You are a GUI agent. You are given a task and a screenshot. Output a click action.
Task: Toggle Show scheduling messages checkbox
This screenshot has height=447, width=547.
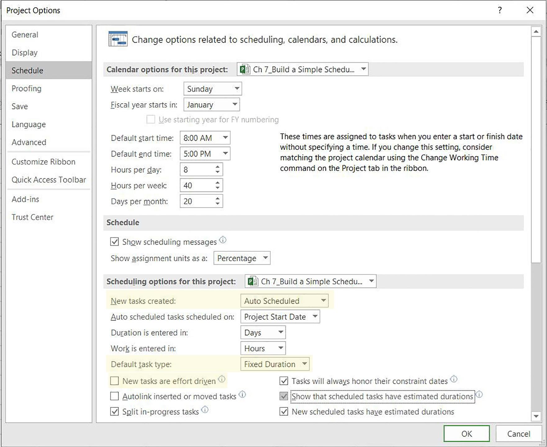[115, 242]
